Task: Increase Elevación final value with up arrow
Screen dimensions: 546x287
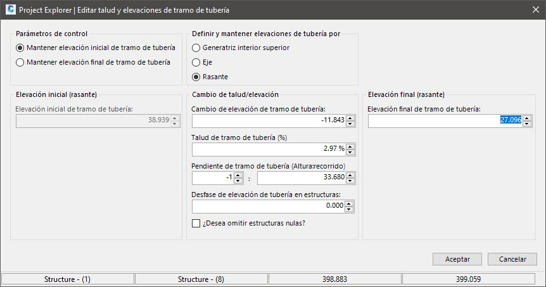Action: click(x=526, y=117)
